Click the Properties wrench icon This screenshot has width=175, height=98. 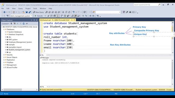click(x=127, y=12)
